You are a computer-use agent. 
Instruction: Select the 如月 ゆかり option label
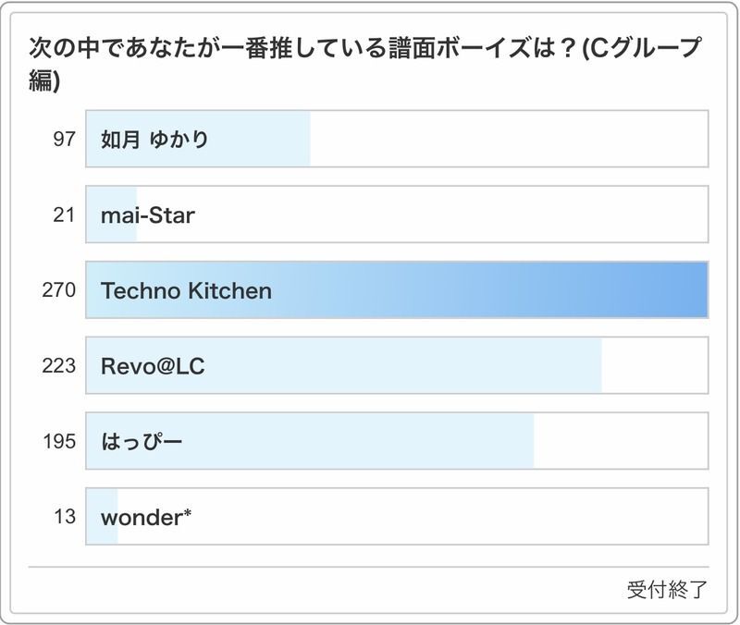(154, 140)
